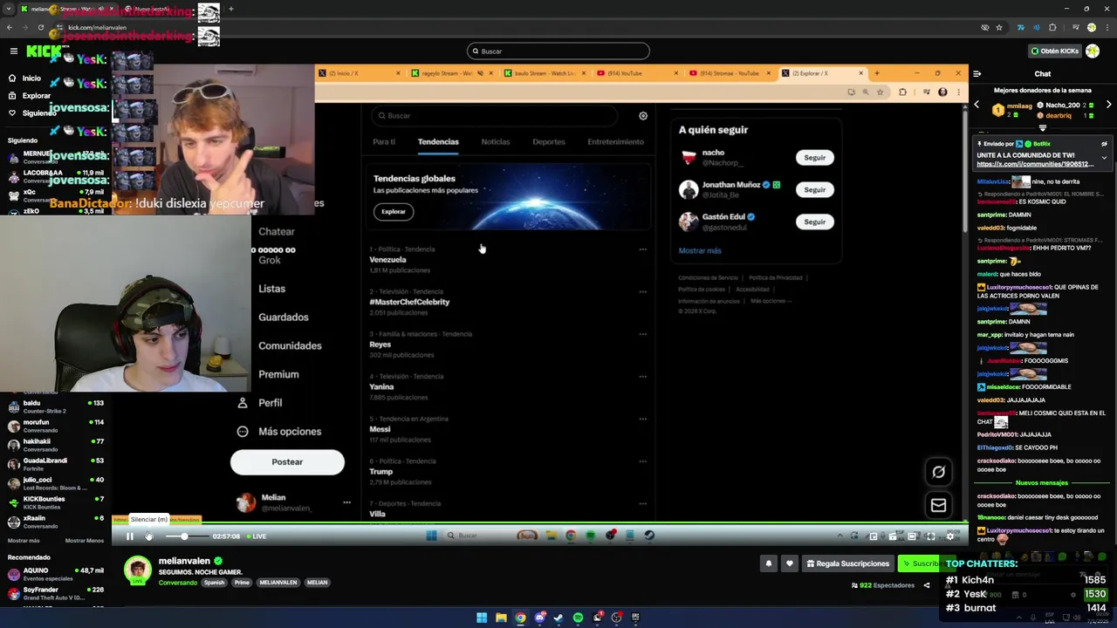Open Chrome three-dot menu

pyautogui.click(x=1107, y=27)
